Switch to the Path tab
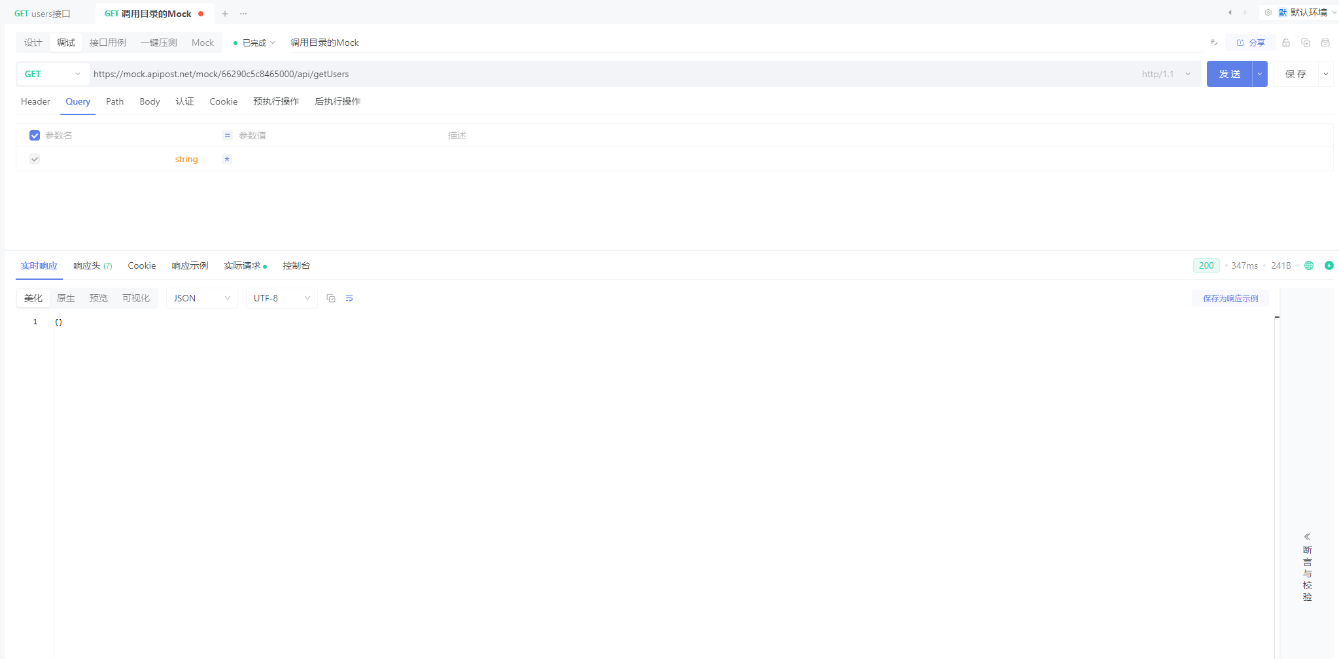The width and height of the screenshot is (1339, 659). click(x=114, y=101)
